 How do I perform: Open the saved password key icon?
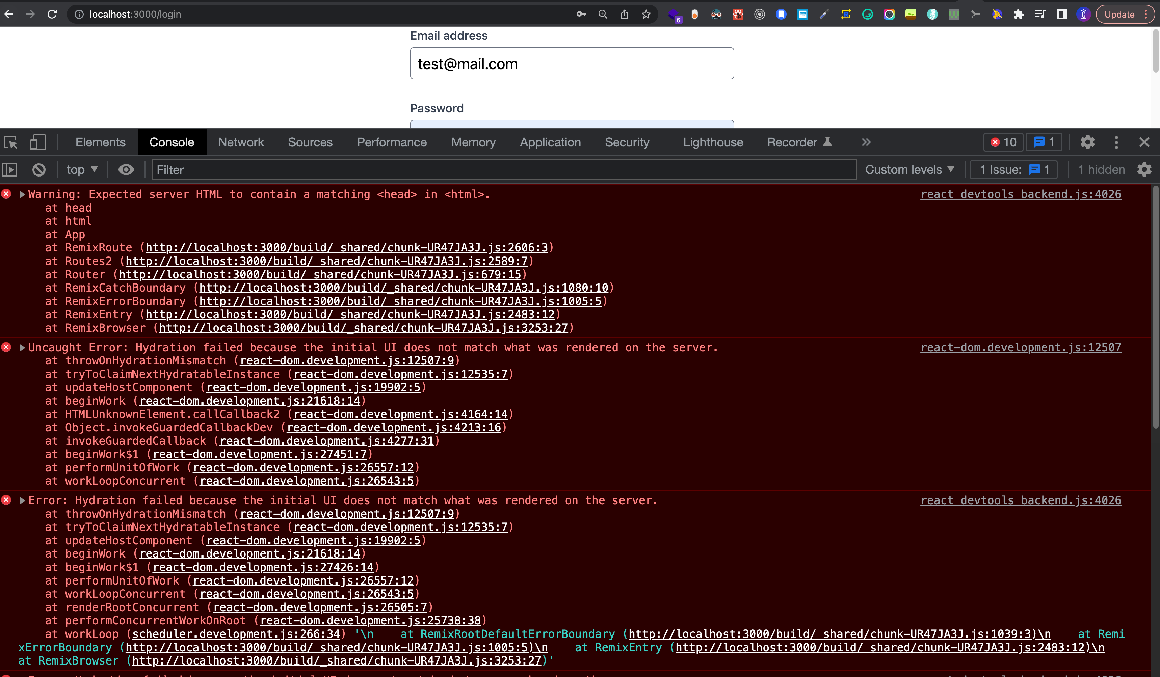pyautogui.click(x=581, y=14)
